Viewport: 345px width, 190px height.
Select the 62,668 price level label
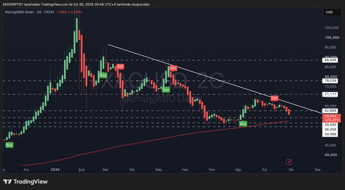tap(330, 111)
